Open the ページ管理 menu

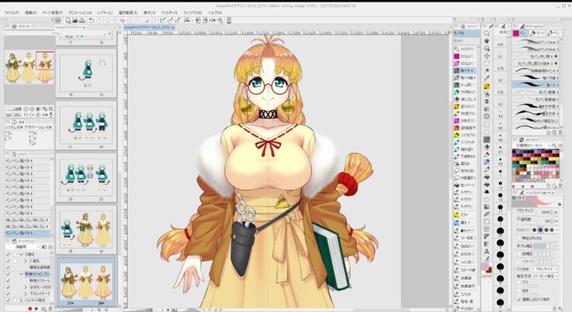tap(52, 13)
